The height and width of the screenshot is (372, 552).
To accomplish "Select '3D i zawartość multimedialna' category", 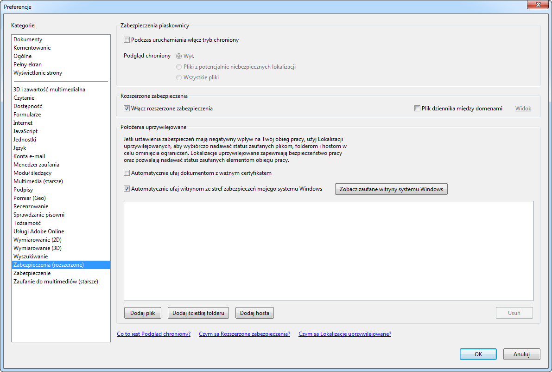I will point(61,90).
